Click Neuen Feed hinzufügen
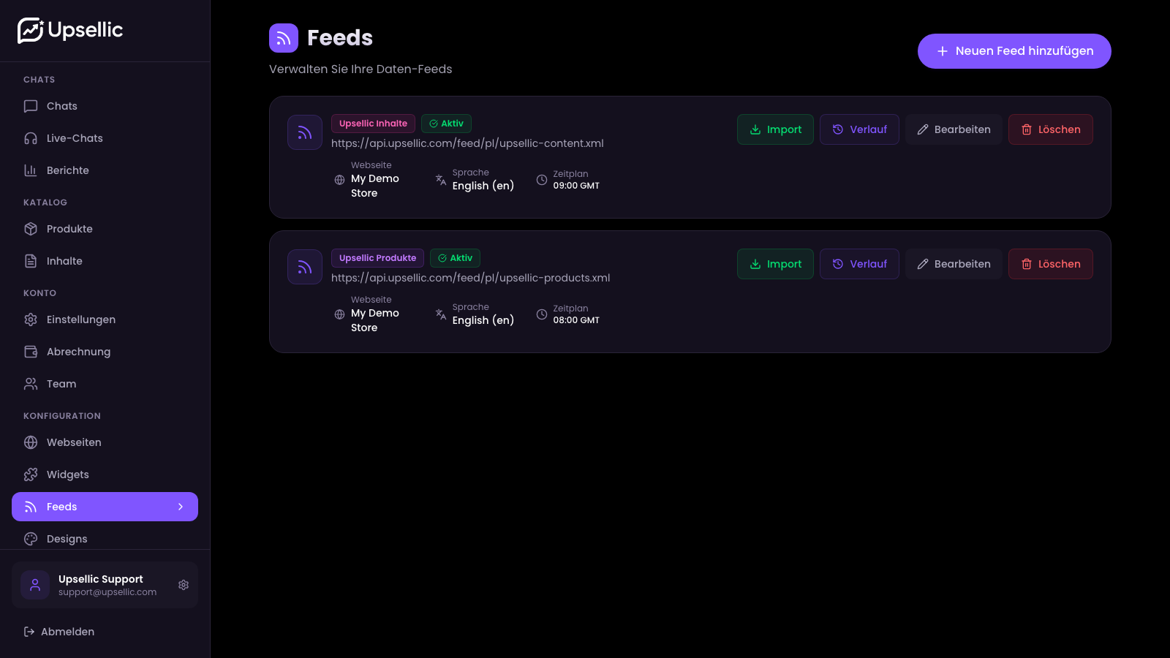This screenshot has height=658, width=1170. 1014,51
